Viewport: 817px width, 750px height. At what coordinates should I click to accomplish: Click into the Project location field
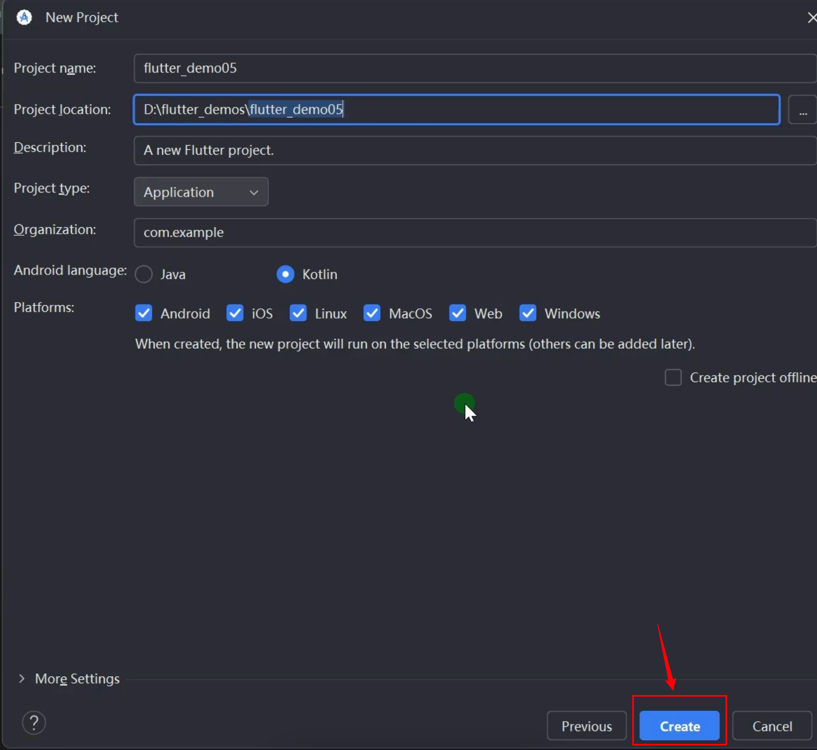point(457,110)
